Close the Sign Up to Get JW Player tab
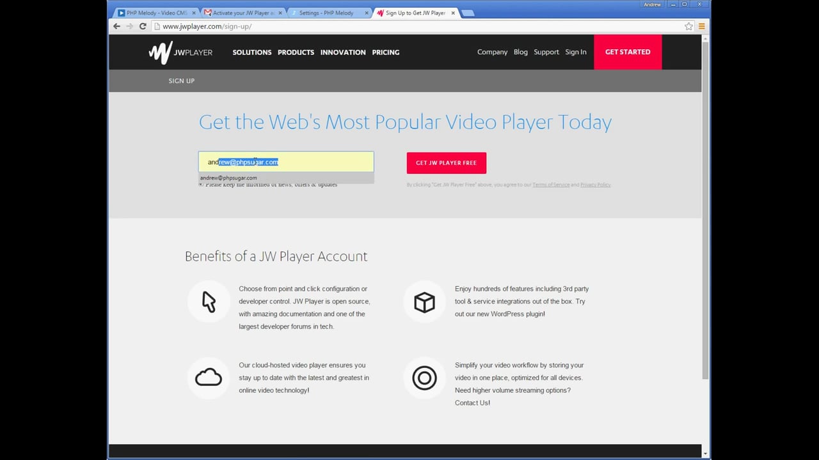Viewport: 819px width, 460px height. pos(453,13)
